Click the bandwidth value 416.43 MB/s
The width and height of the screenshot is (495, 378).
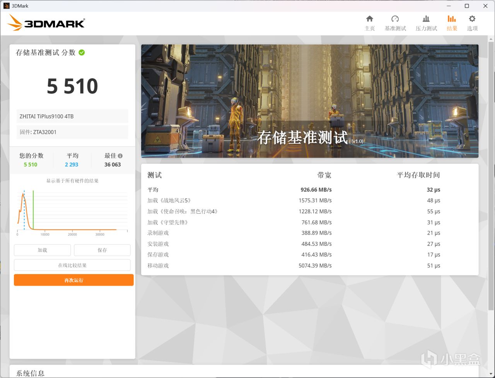pyautogui.click(x=317, y=255)
